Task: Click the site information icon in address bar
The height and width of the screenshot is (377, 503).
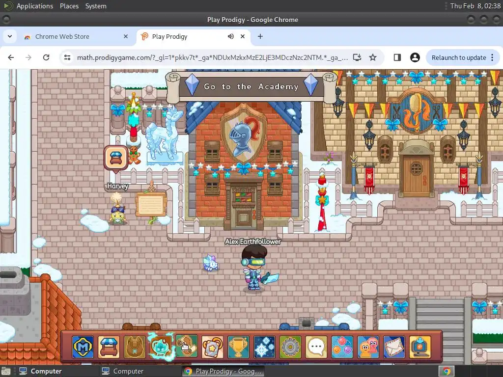Action: pos(67,58)
